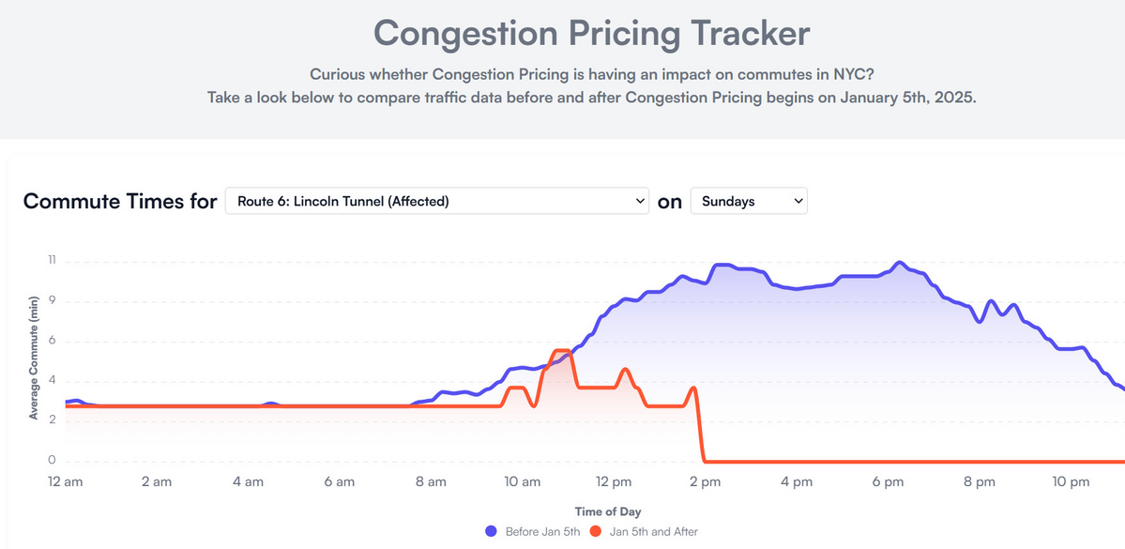Click the 12 am x-axis label
Image resolution: width=1125 pixels, height=549 pixels.
[65, 482]
